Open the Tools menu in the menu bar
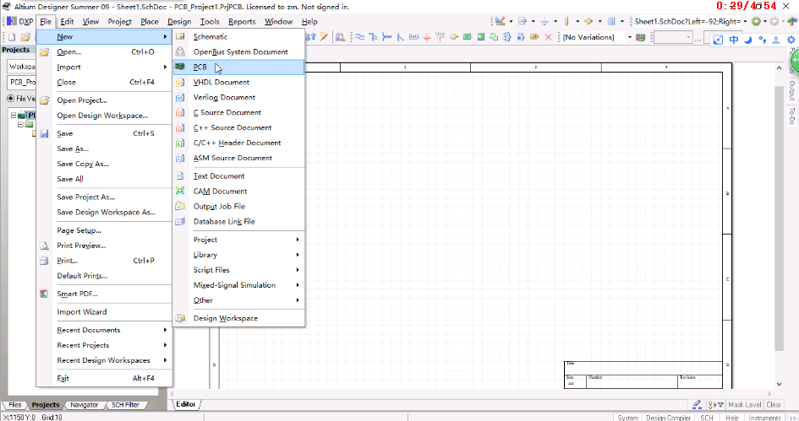Image resolution: width=799 pixels, height=421 pixels. pos(210,21)
